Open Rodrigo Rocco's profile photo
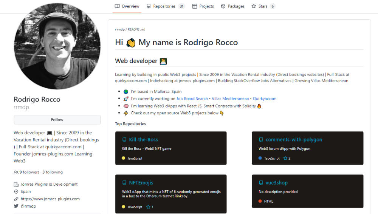Screen dimensions: 378x214 tap(57, 46)
